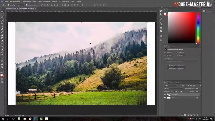Viewport: 215px width, 121px height.
Task: Toggle lock transparent pixels icon
Action: pyautogui.click(x=171, y=92)
